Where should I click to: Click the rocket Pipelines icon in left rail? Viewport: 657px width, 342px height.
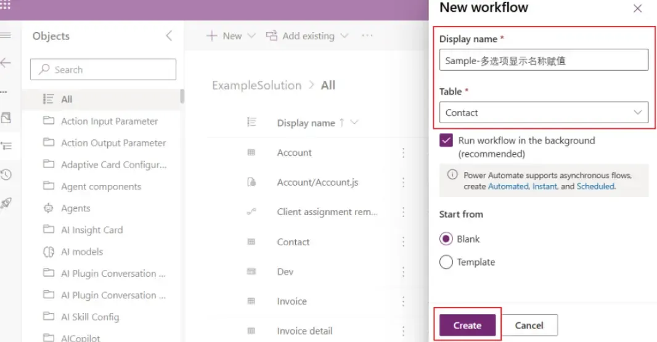(x=6, y=203)
